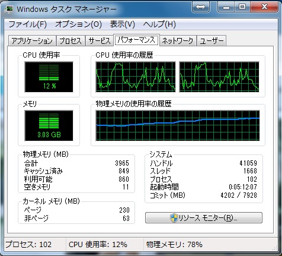This screenshot has width=282, height=256.
Task: Click the プロセス value 102 in システム
Action: 252,179
